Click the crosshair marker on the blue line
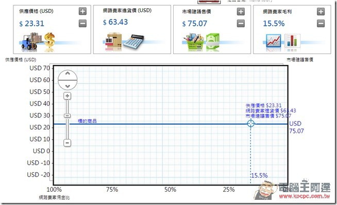 [x=250, y=124]
